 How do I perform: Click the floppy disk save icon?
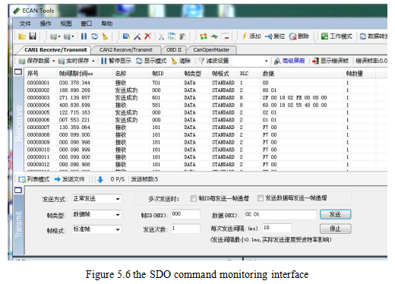point(33,36)
